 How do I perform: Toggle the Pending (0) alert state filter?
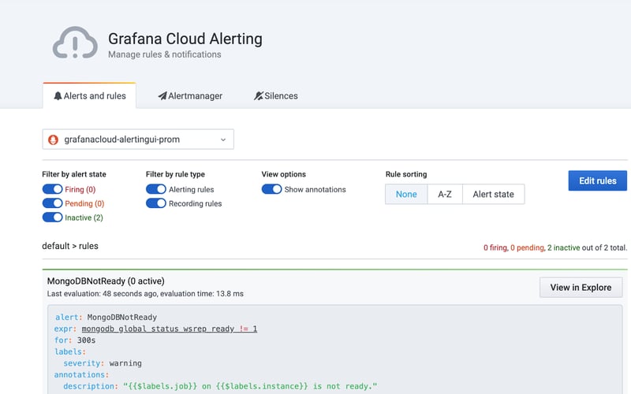[x=52, y=203]
